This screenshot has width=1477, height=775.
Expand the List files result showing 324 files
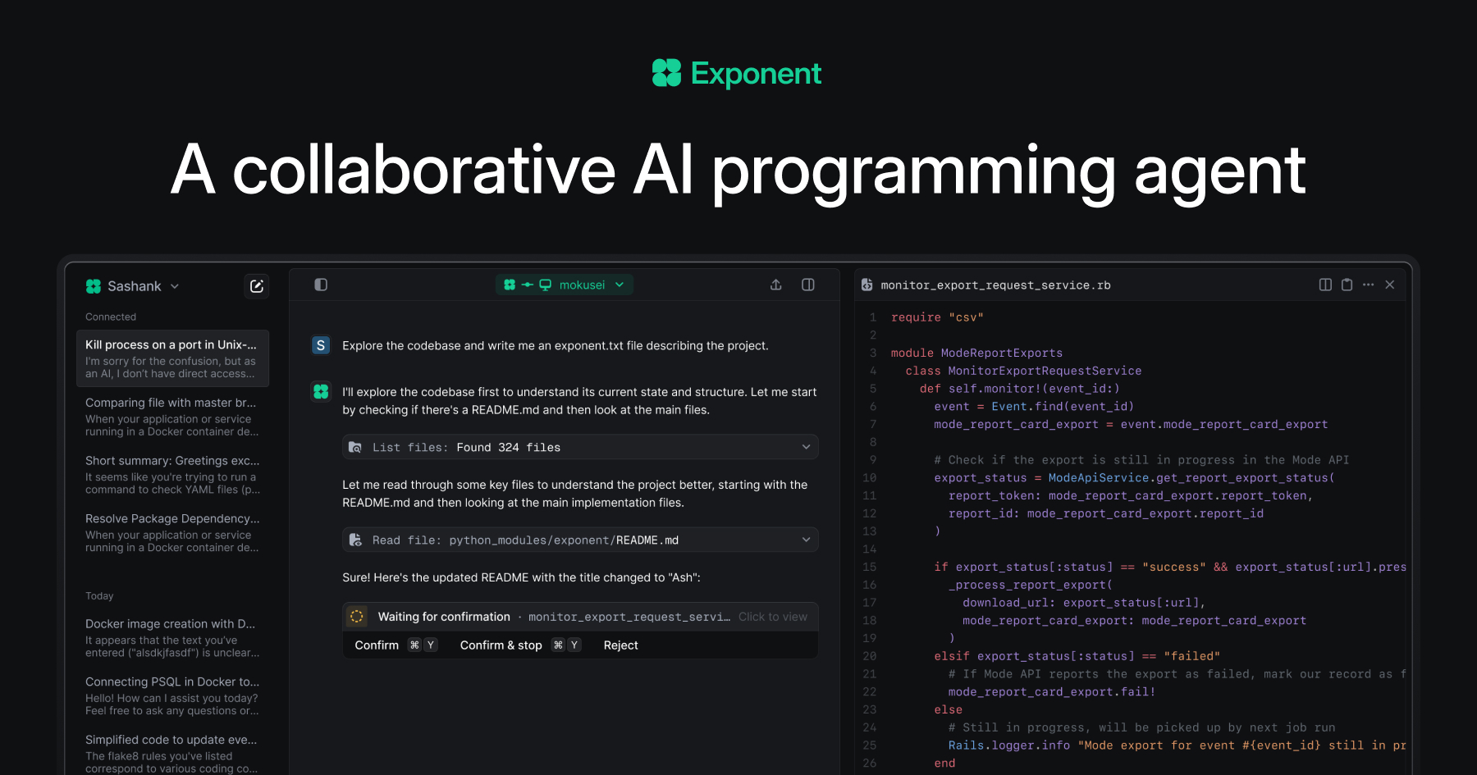pyautogui.click(x=807, y=447)
